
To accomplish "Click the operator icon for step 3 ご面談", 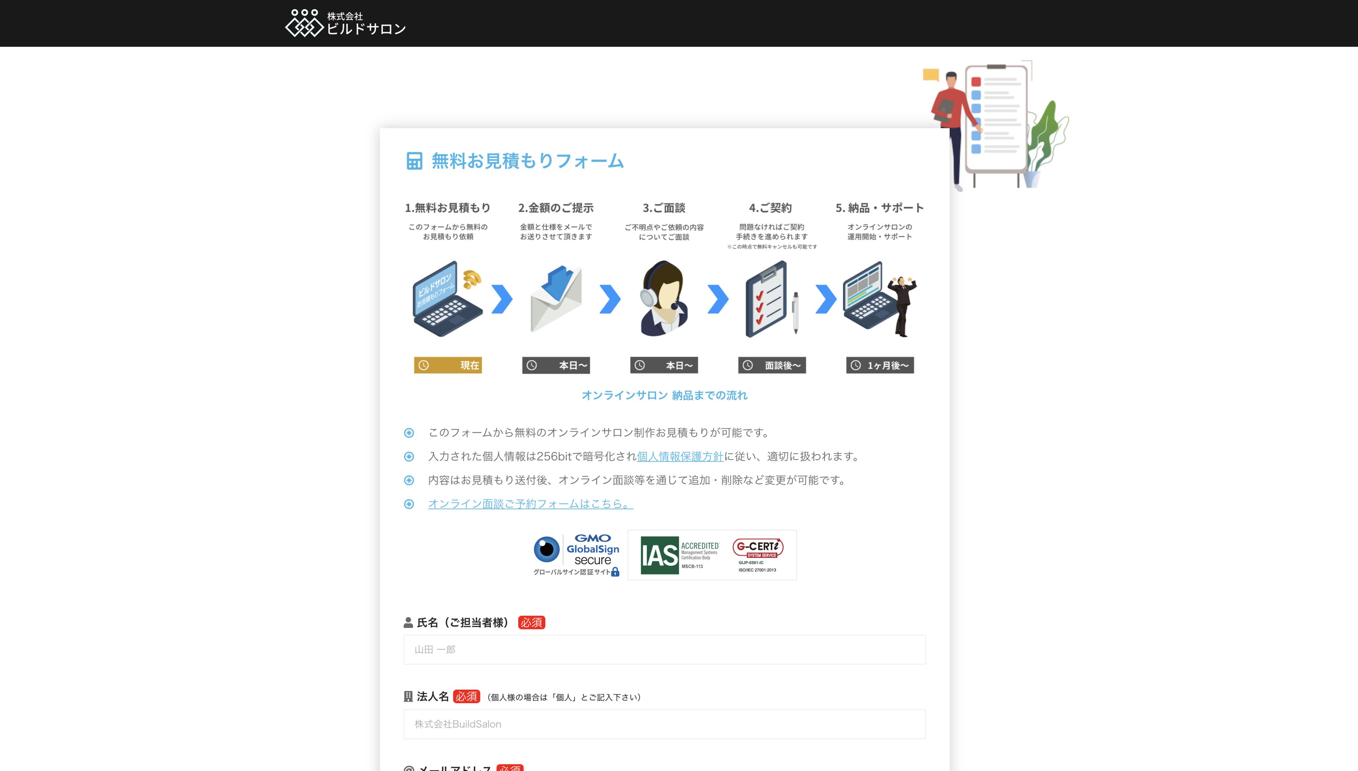I will (x=663, y=299).
